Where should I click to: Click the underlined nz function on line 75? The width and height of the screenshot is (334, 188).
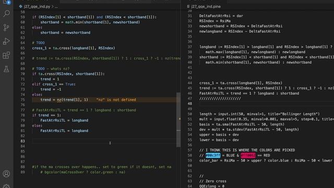pyautogui.click(x=59, y=100)
